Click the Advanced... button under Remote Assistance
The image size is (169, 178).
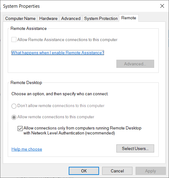(x=135, y=64)
